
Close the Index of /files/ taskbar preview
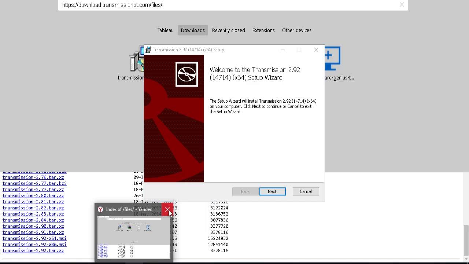coord(167,209)
